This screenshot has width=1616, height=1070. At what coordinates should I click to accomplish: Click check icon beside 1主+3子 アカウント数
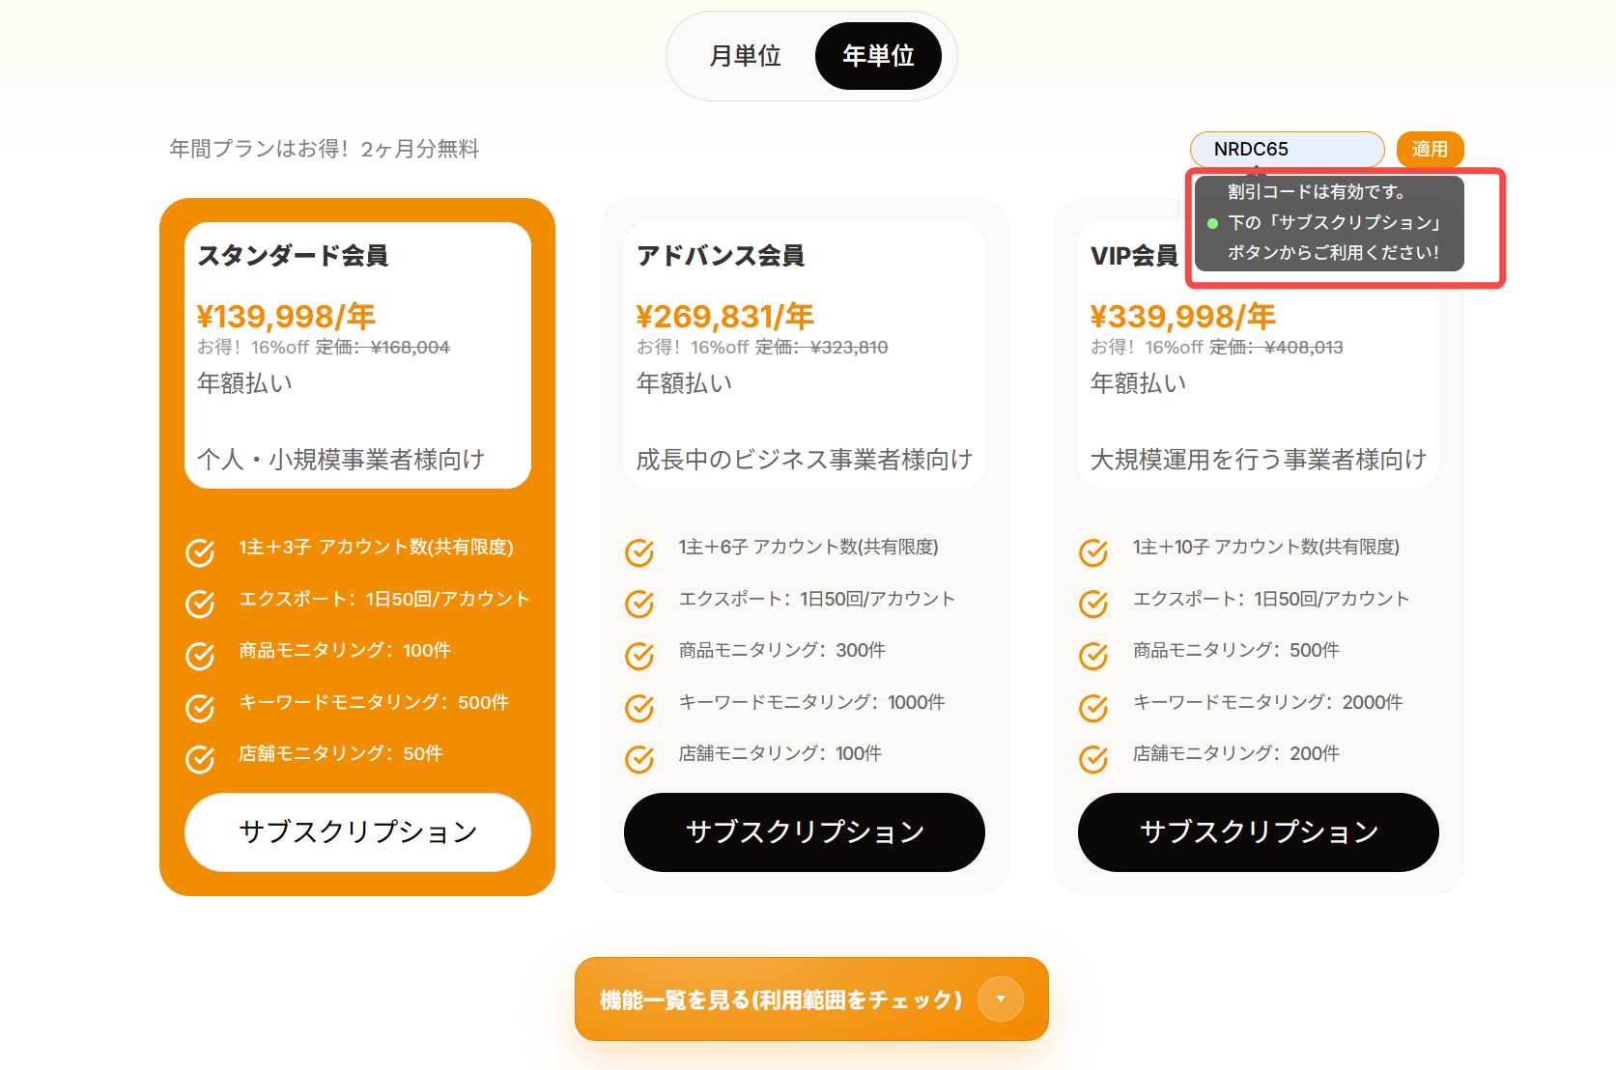pos(200,552)
